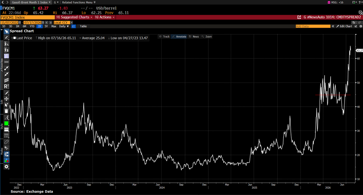Viewport: 363px width, 195px height.
Task: Expand Related Functions Menu
Action: point(79,2)
